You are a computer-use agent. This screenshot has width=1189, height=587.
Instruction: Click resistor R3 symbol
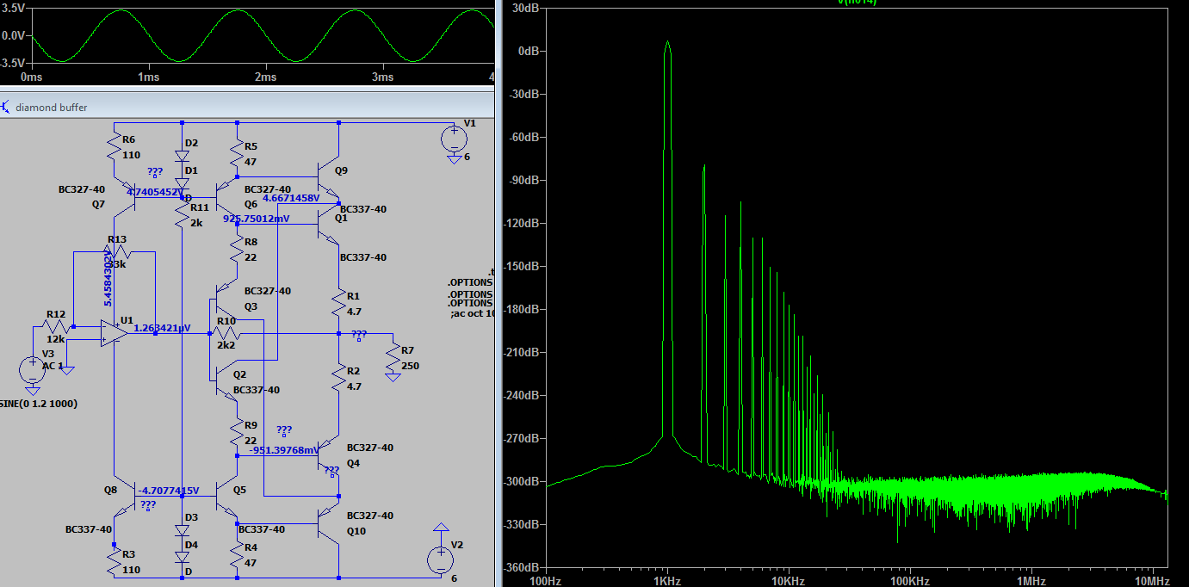113,561
